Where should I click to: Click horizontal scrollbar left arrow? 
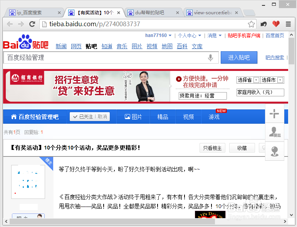[6, 221]
